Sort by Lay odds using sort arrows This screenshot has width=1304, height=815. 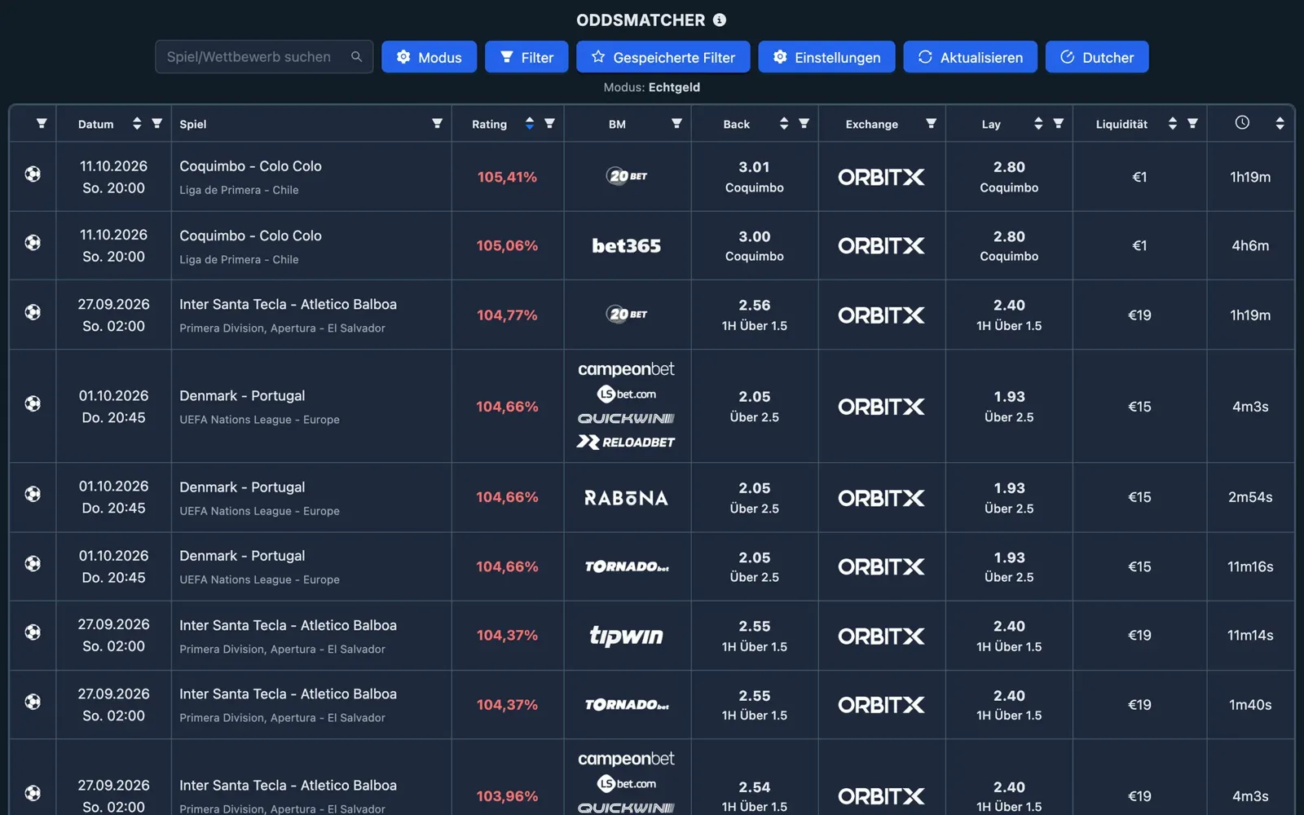point(1038,124)
